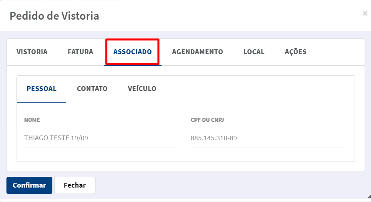The width and height of the screenshot is (371, 202).
Task: Switch to the FATURA tab
Action: [81, 52]
